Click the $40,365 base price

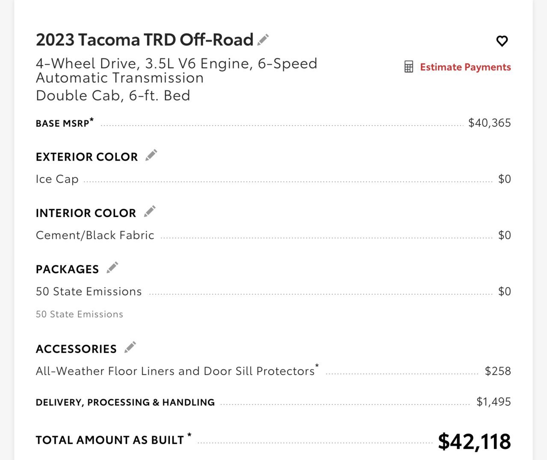click(490, 123)
